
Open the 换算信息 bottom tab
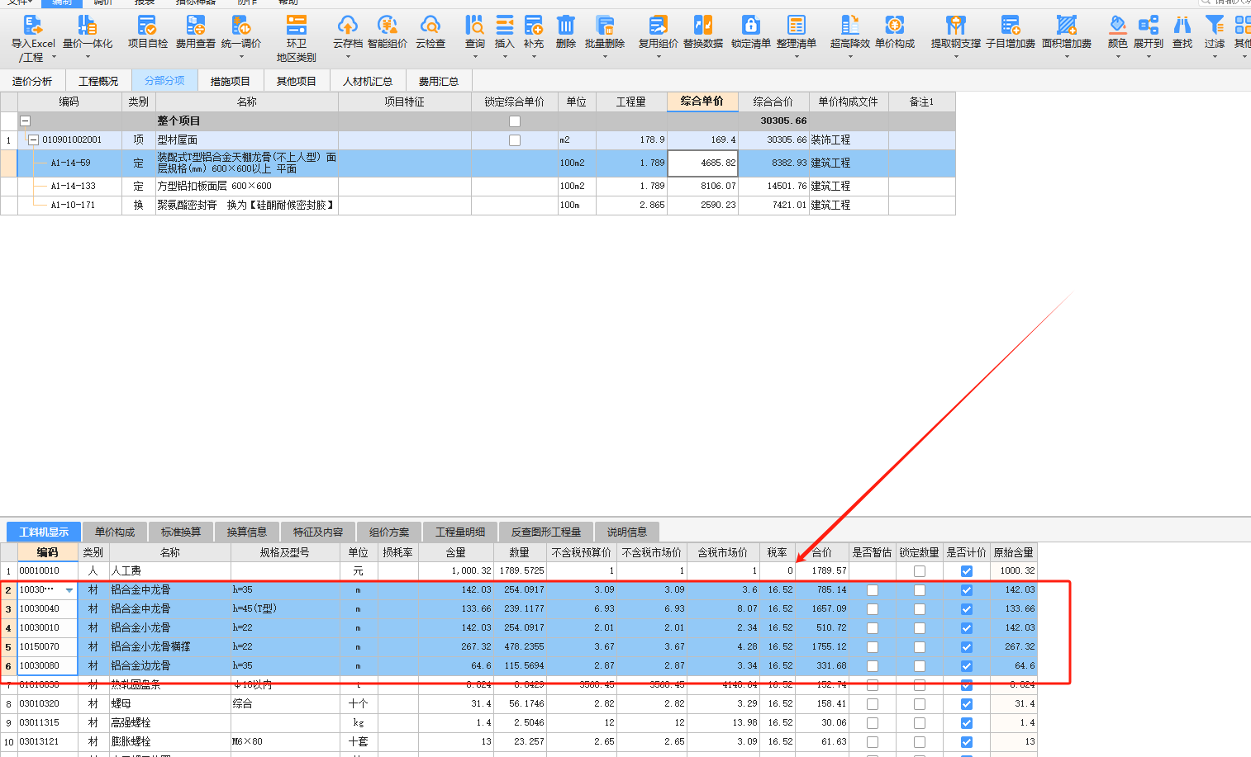[x=247, y=532]
